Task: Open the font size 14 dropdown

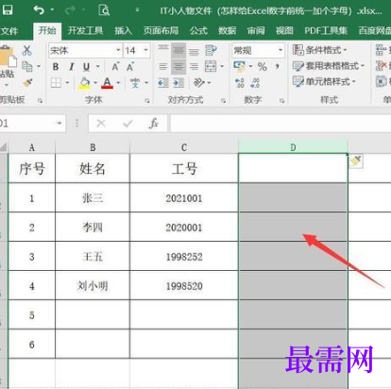Action: coord(145,50)
